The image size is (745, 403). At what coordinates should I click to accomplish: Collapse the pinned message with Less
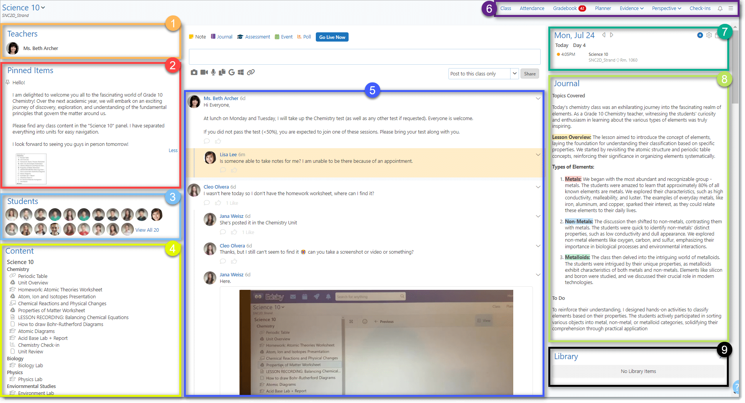pyautogui.click(x=173, y=150)
